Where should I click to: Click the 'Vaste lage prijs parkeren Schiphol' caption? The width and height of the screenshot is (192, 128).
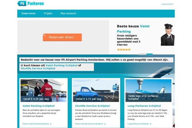[143, 98]
